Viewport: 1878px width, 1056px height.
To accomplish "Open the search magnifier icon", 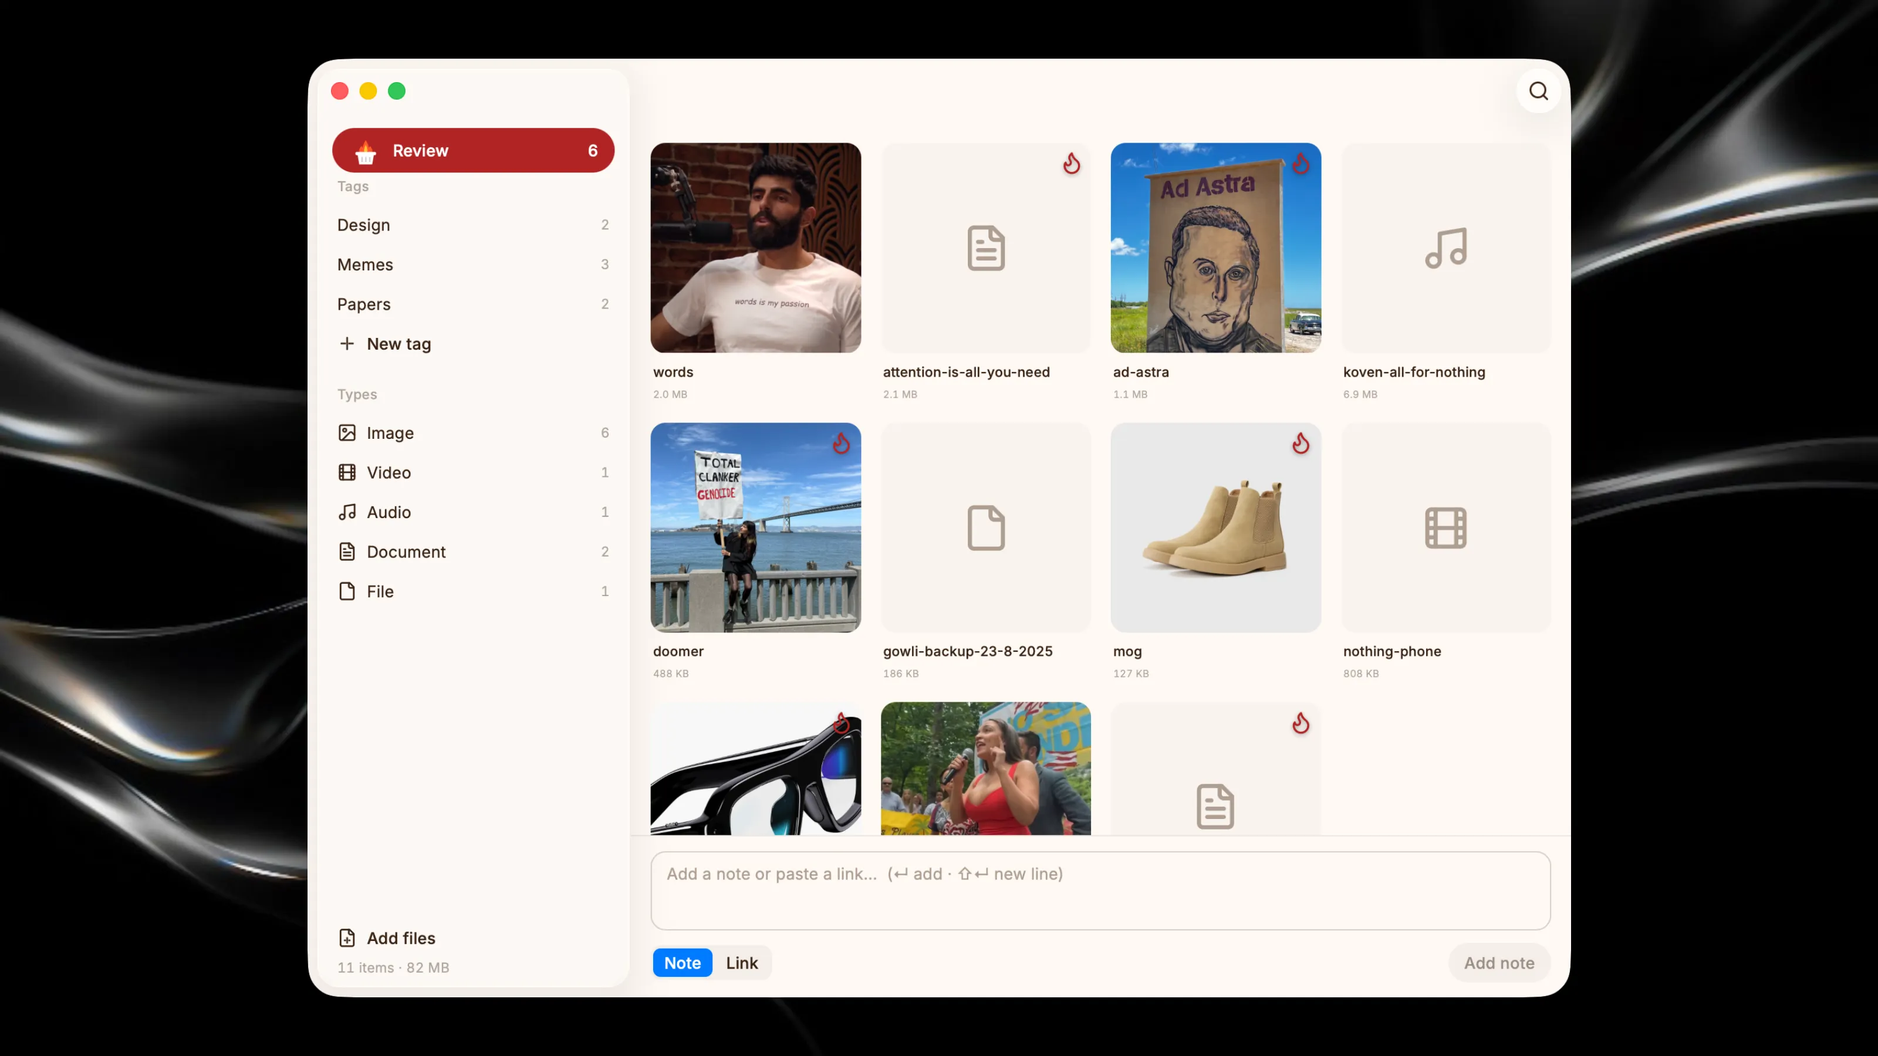I will [1538, 91].
